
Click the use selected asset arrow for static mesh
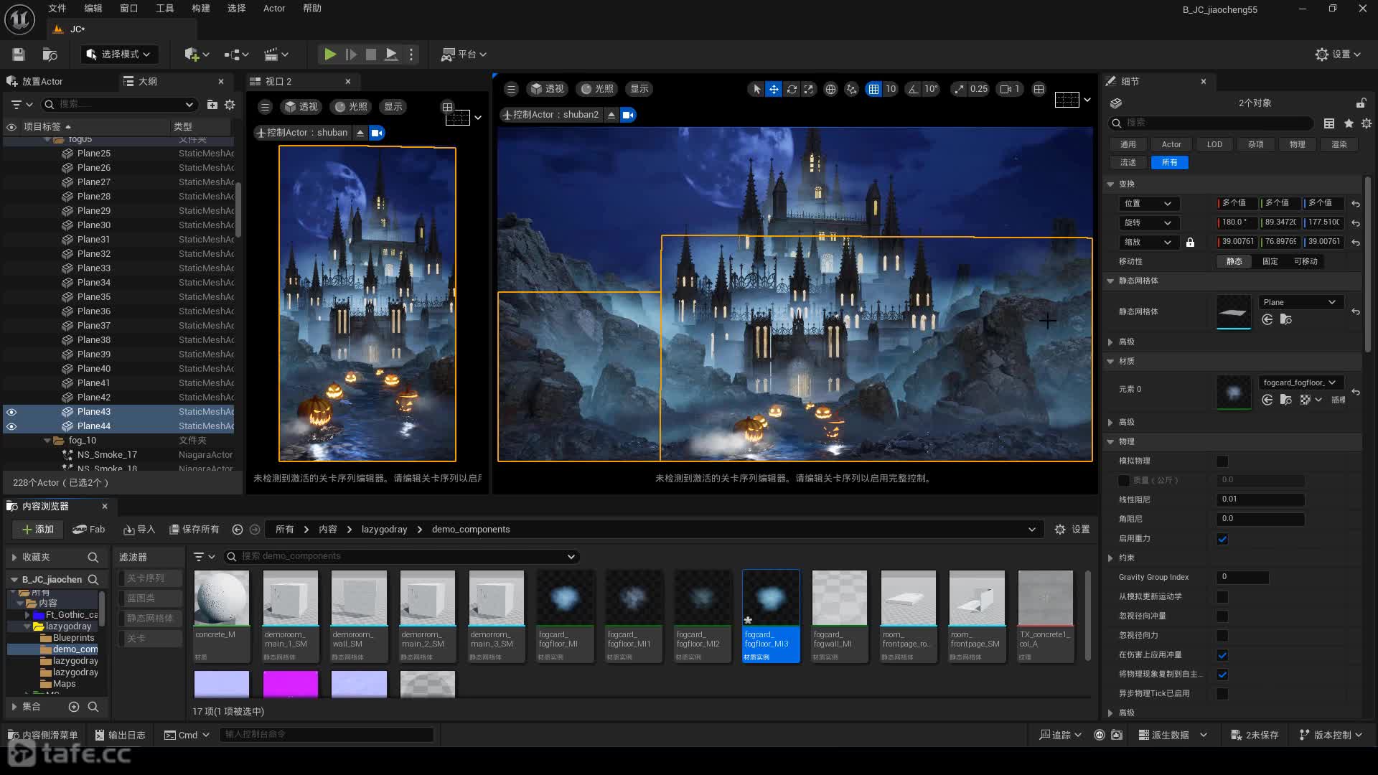(1267, 320)
